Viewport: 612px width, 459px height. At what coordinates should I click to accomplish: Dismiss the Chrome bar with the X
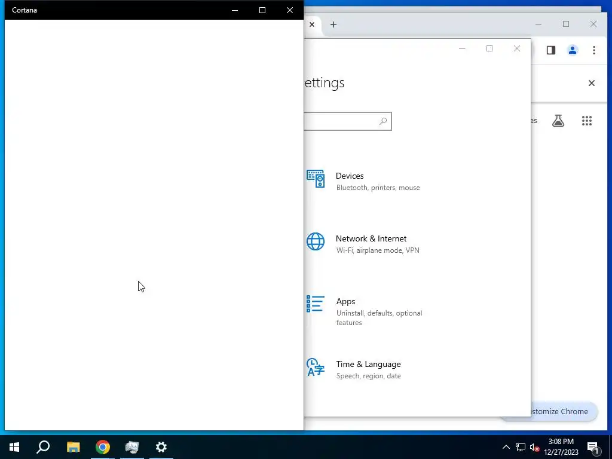click(x=592, y=83)
